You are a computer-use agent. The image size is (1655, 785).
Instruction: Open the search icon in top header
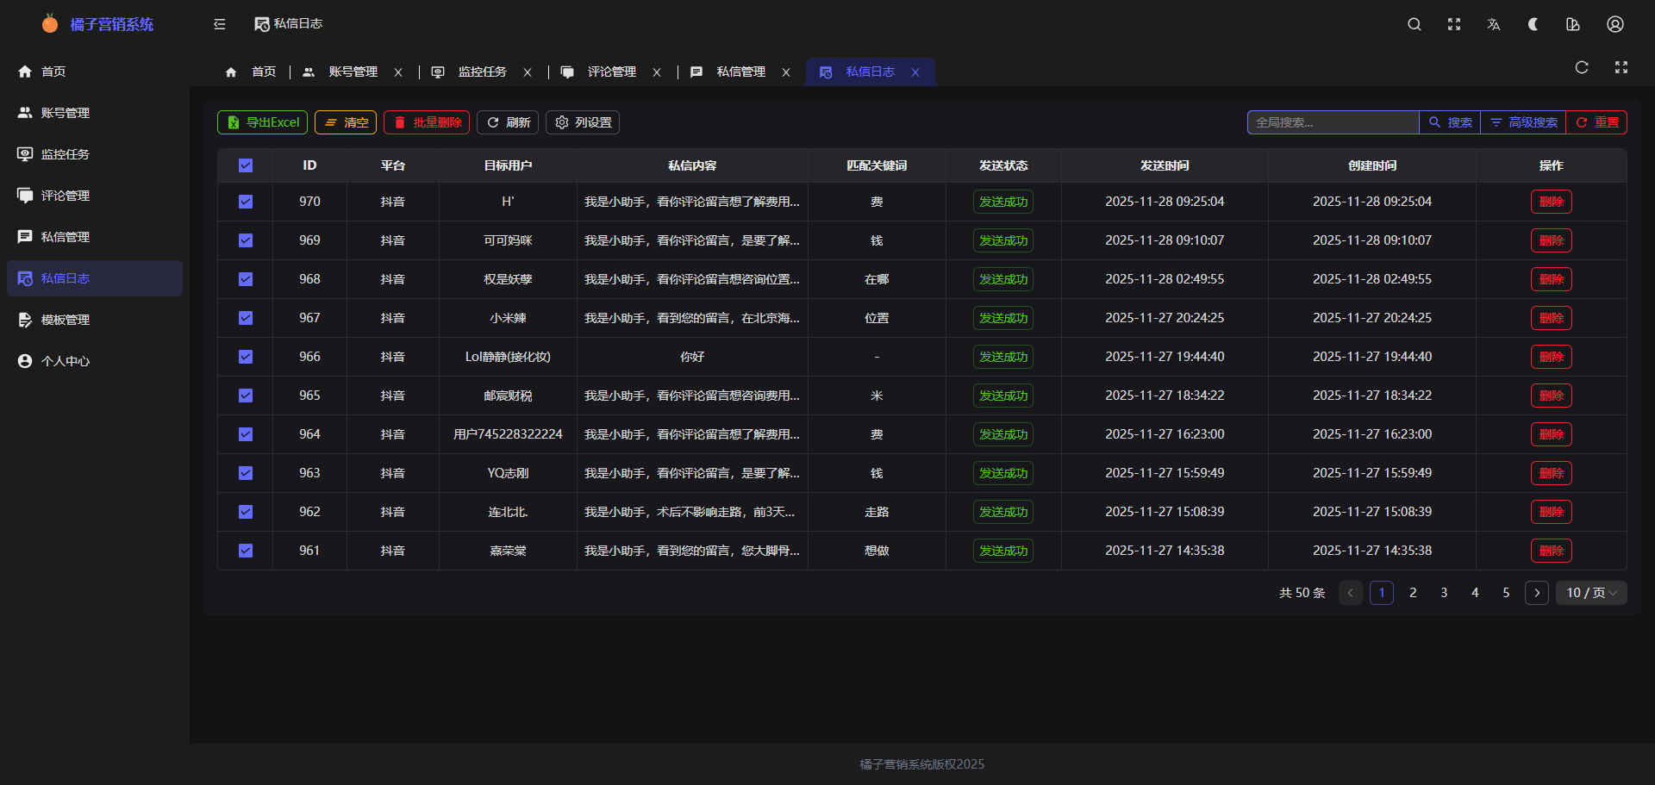[x=1415, y=24]
